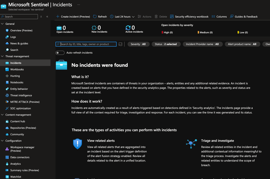
Task: Click Security efficiency workbook button
Action: (x=189, y=17)
